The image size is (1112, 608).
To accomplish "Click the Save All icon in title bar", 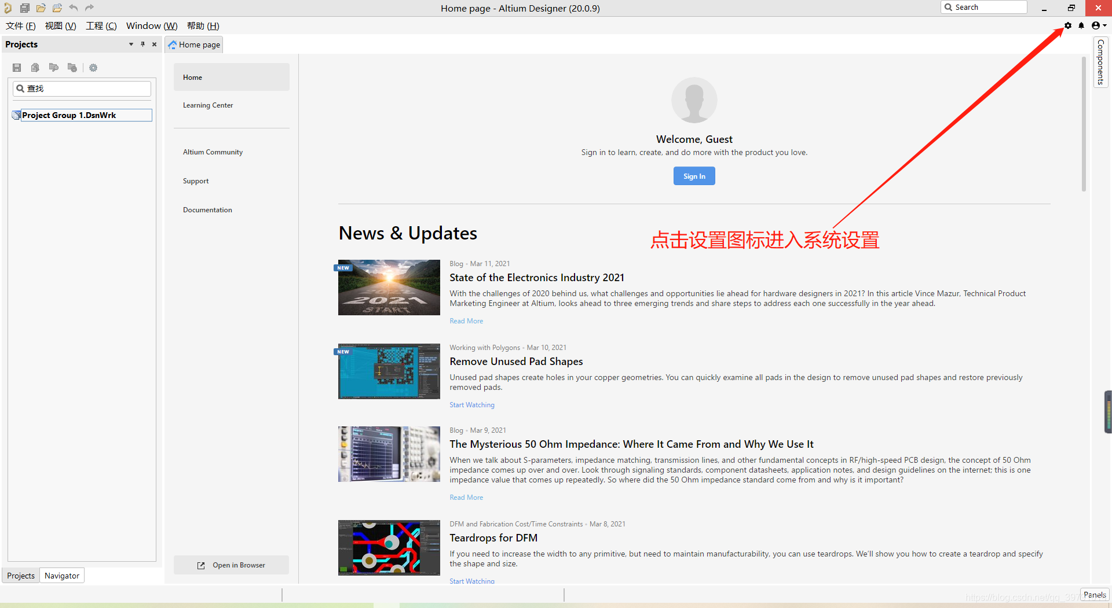I will (x=25, y=8).
